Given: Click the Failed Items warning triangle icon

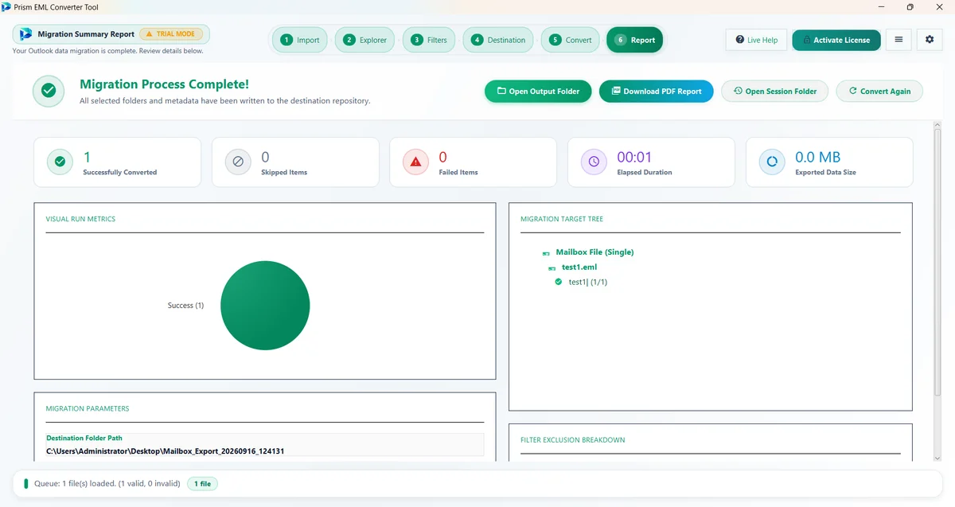Looking at the screenshot, I should point(415,162).
